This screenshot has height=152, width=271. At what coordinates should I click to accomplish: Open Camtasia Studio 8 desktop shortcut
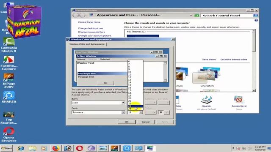(x=8, y=45)
